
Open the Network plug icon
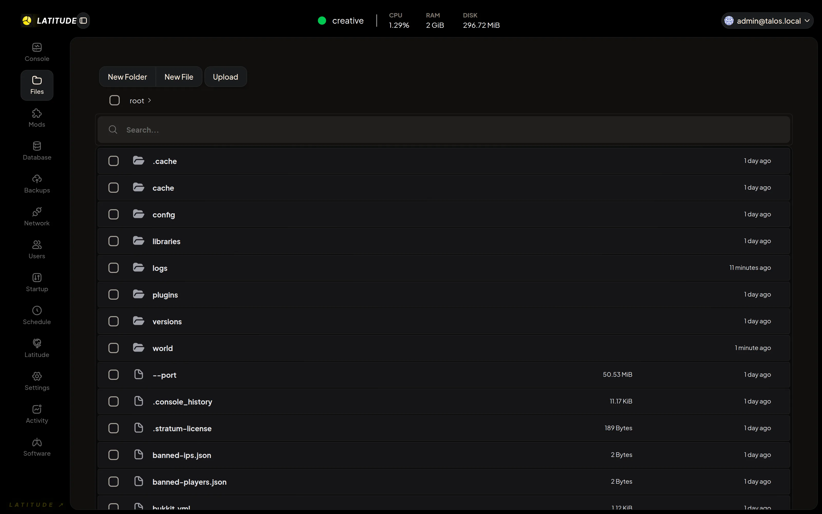(x=37, y=212)
